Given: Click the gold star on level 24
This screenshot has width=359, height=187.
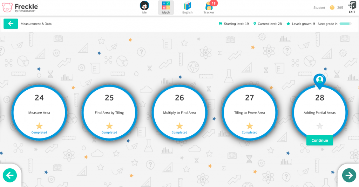Looking at the screenshot, I should tap(39, 126).
